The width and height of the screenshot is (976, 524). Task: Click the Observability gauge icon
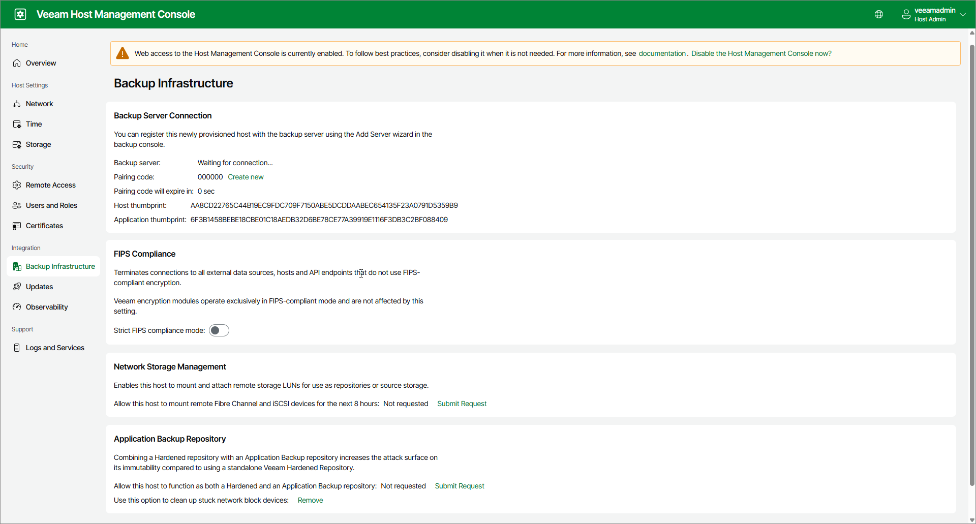click(17, 307)
